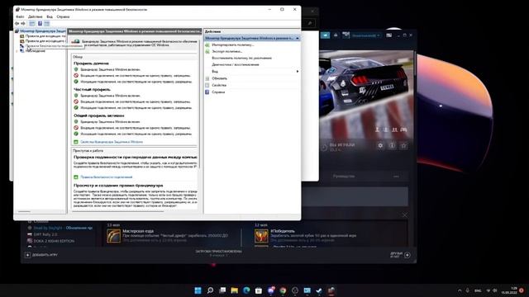This screenshot has width=529, height=297.
Task: Select Правила безопасности подключения tree node
Action: click(50, 46)
